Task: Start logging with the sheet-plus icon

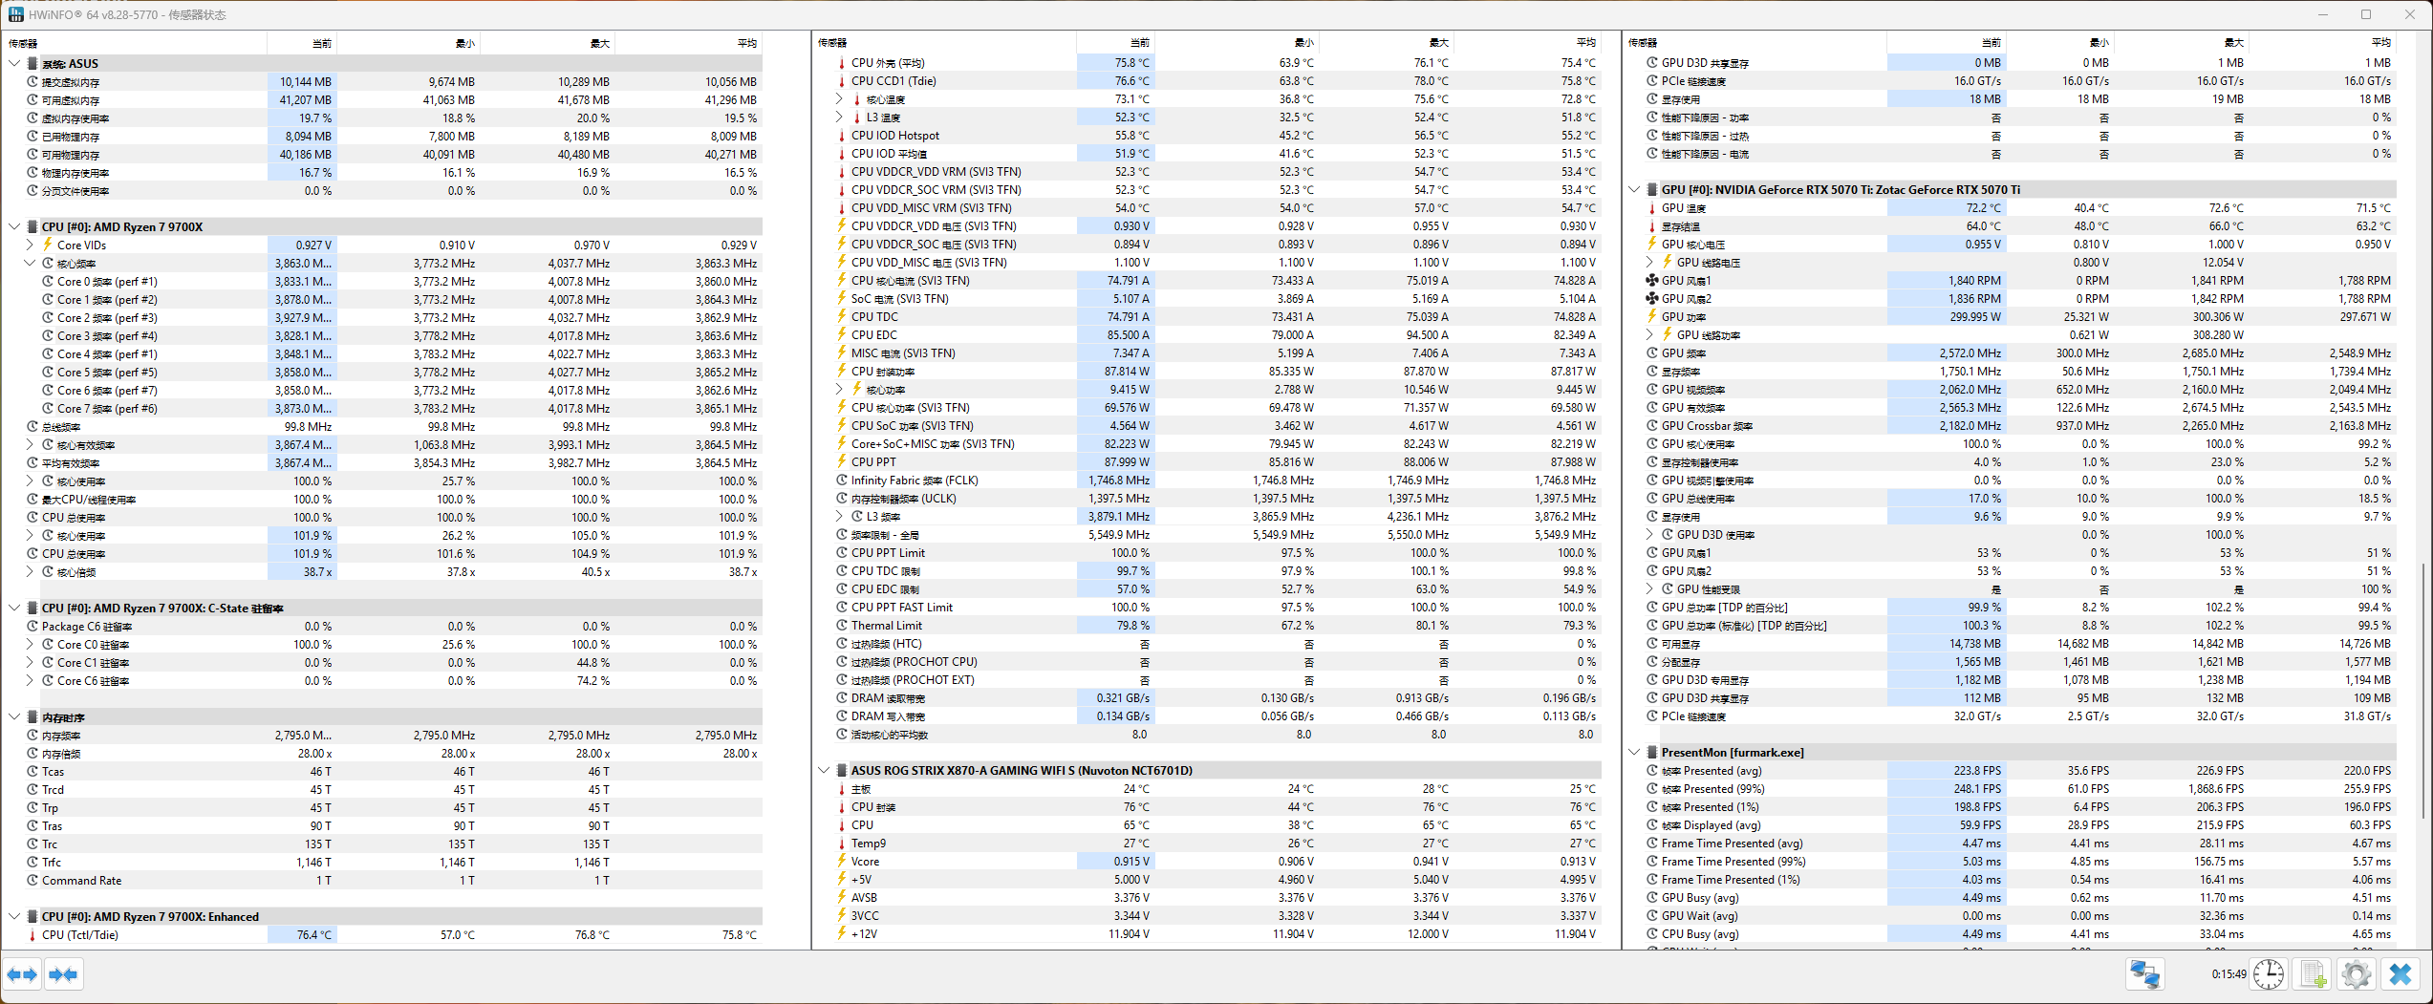Action: [x=2313, y=974]
